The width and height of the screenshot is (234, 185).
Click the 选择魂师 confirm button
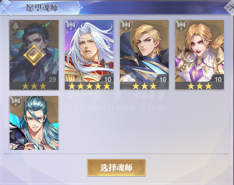coord(116,168)
